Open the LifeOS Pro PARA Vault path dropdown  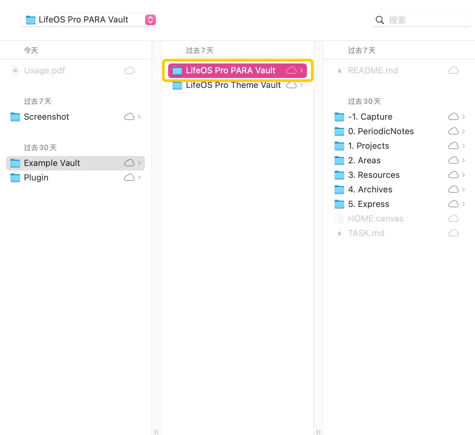coord(150,20)
